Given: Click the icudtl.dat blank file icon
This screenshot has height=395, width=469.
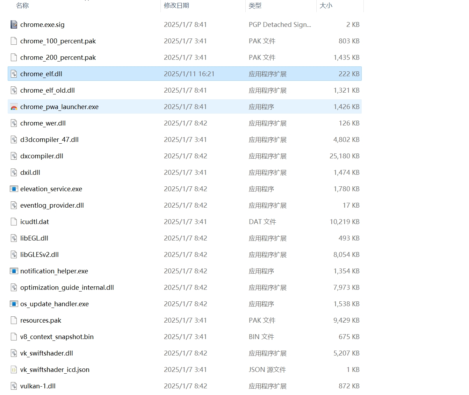Looking at the screenshot, I should 14,222.
